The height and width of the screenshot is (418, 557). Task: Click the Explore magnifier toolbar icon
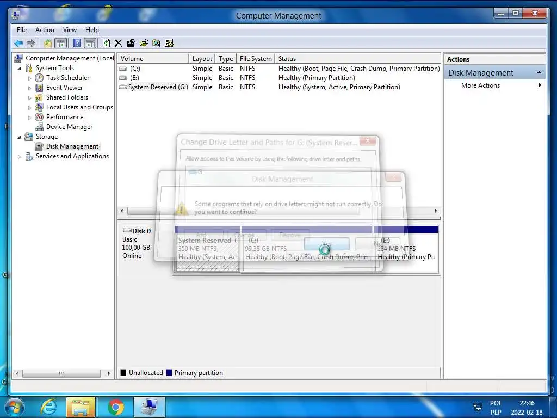click(x=156, y=44)
